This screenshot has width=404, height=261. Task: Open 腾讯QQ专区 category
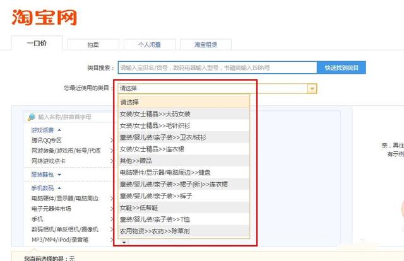point(47,141)
